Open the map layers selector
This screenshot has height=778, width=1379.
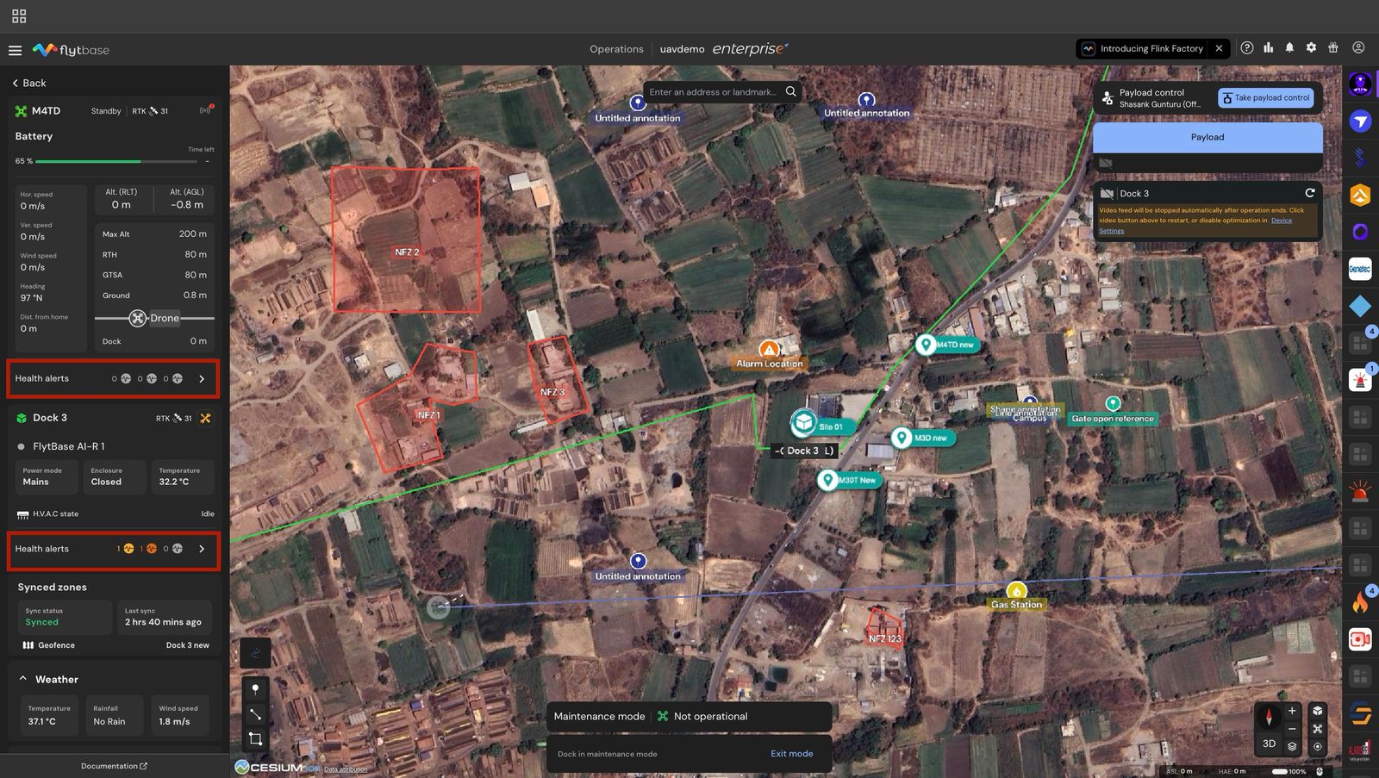(x=1292, y=746)
